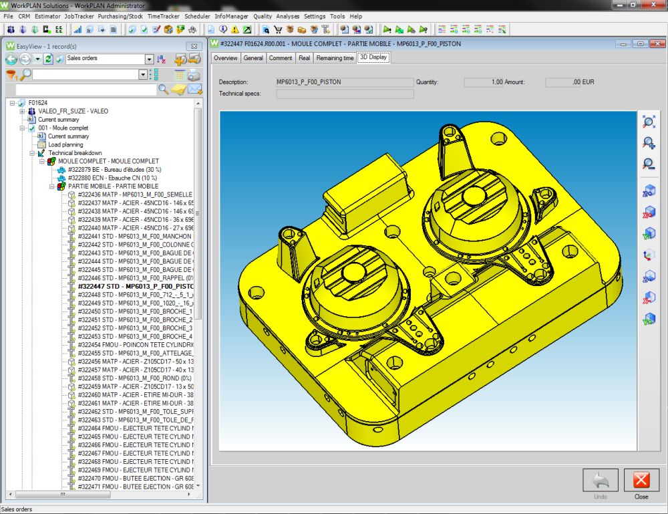
Task: Set 3D view to X- orientation
Action: pyautogui.click(x=649, y=297)
